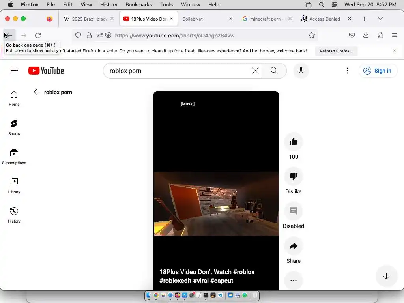
Task: Open macOS Control Center icon
Action: (335, 5)
